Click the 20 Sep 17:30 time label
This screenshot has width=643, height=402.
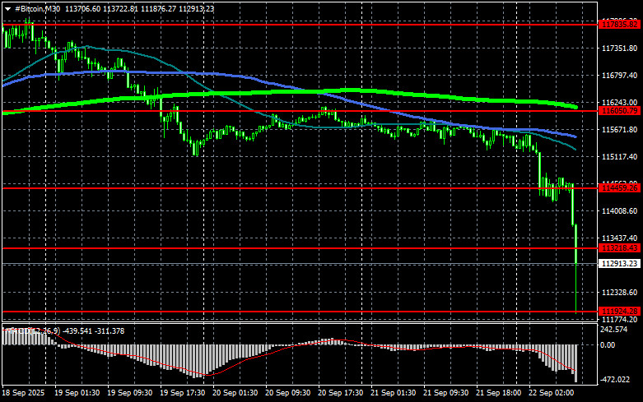coord(340,393)
